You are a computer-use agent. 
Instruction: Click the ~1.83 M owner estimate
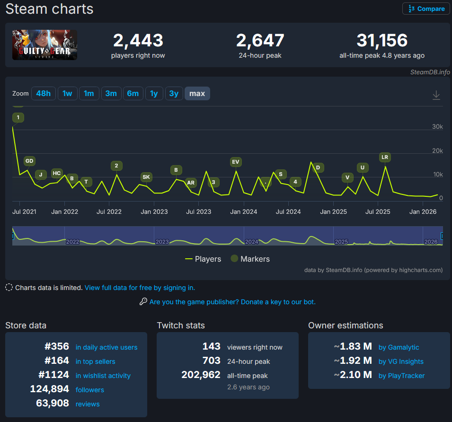[353, 346]
